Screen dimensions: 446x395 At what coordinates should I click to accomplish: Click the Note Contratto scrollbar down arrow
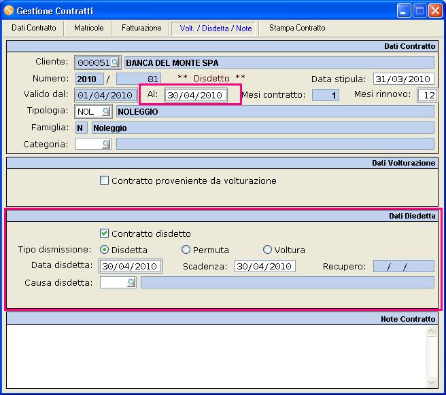[431, 382]
